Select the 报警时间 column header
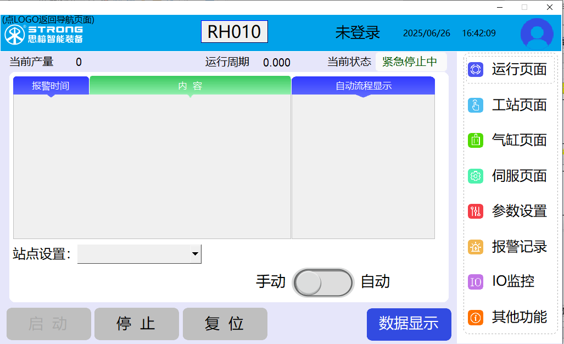This screenshot has height=344, width=564. tap(51, 86)
